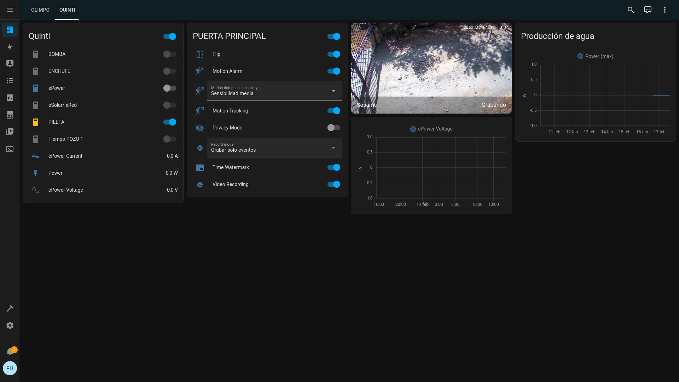The image size is (679, 382).
Task: Open the Sesamo camera feed thumbnail
Action: pyautogui.click(x=431, y=68)
